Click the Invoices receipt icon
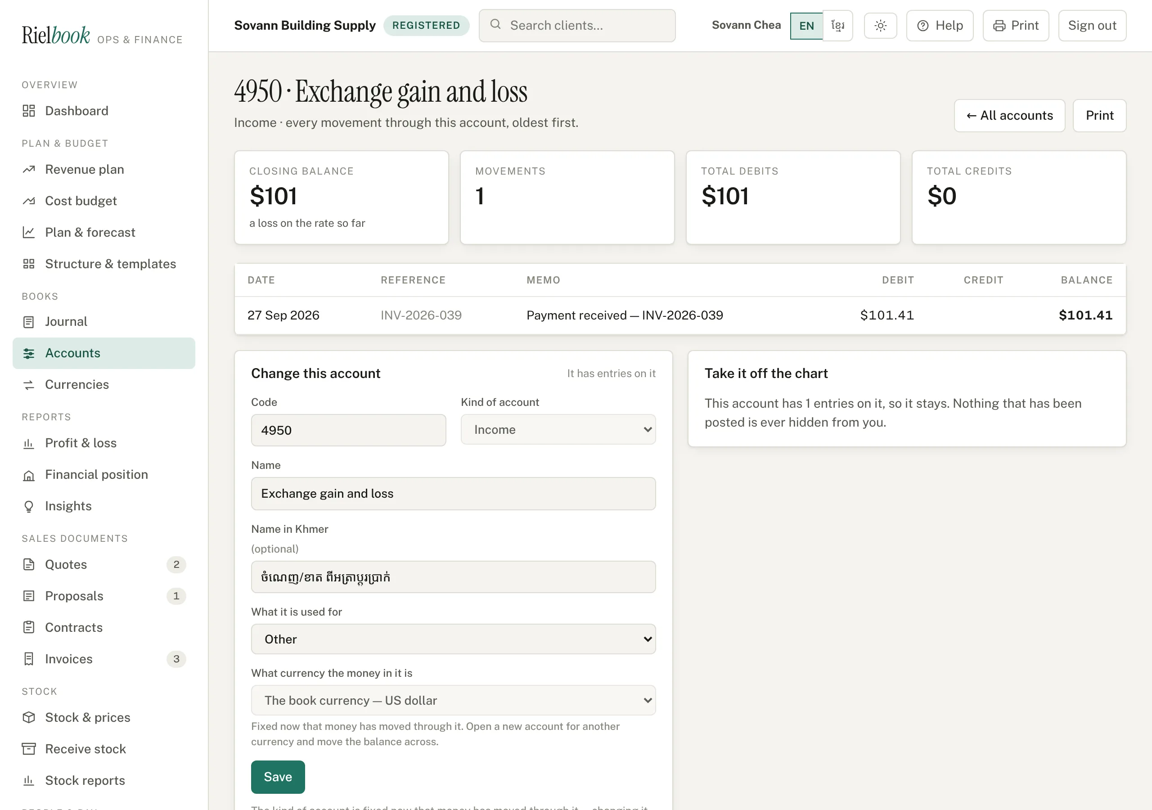The width and height of the screenshot is (1152, 810). tap(29, 659)
